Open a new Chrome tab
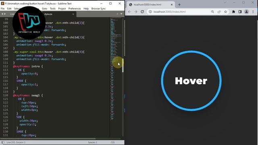Image resolution: width=258 pixels, height=145 pixels. tap(179, 4)
